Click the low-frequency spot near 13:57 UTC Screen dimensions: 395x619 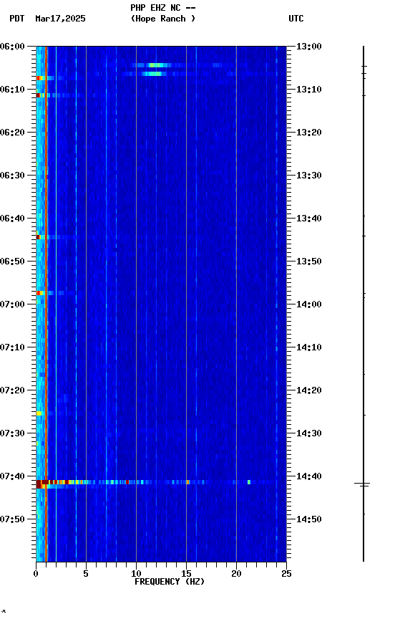pyautogui.click(x=39, y=293)
